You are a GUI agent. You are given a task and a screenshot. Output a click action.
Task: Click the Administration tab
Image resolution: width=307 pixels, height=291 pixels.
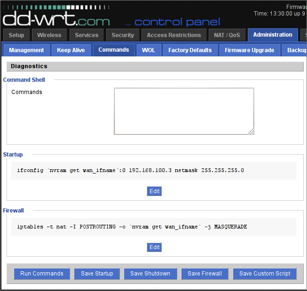click(273, 35)
